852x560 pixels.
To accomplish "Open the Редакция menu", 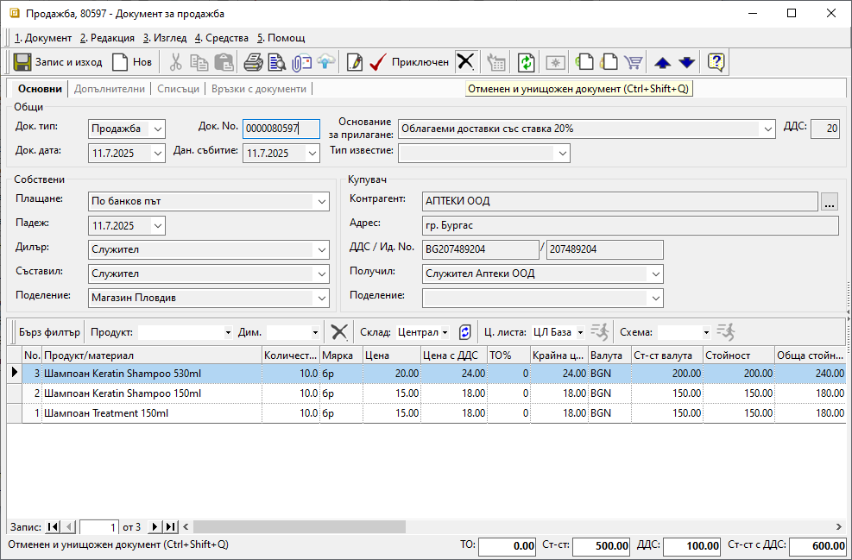I will (107, 38).
